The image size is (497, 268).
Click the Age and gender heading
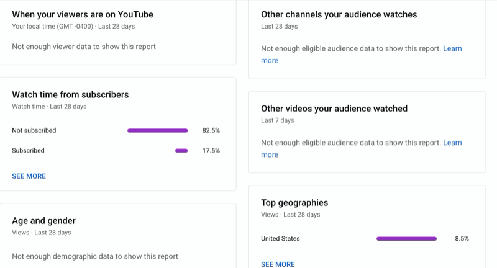(43, 220)
